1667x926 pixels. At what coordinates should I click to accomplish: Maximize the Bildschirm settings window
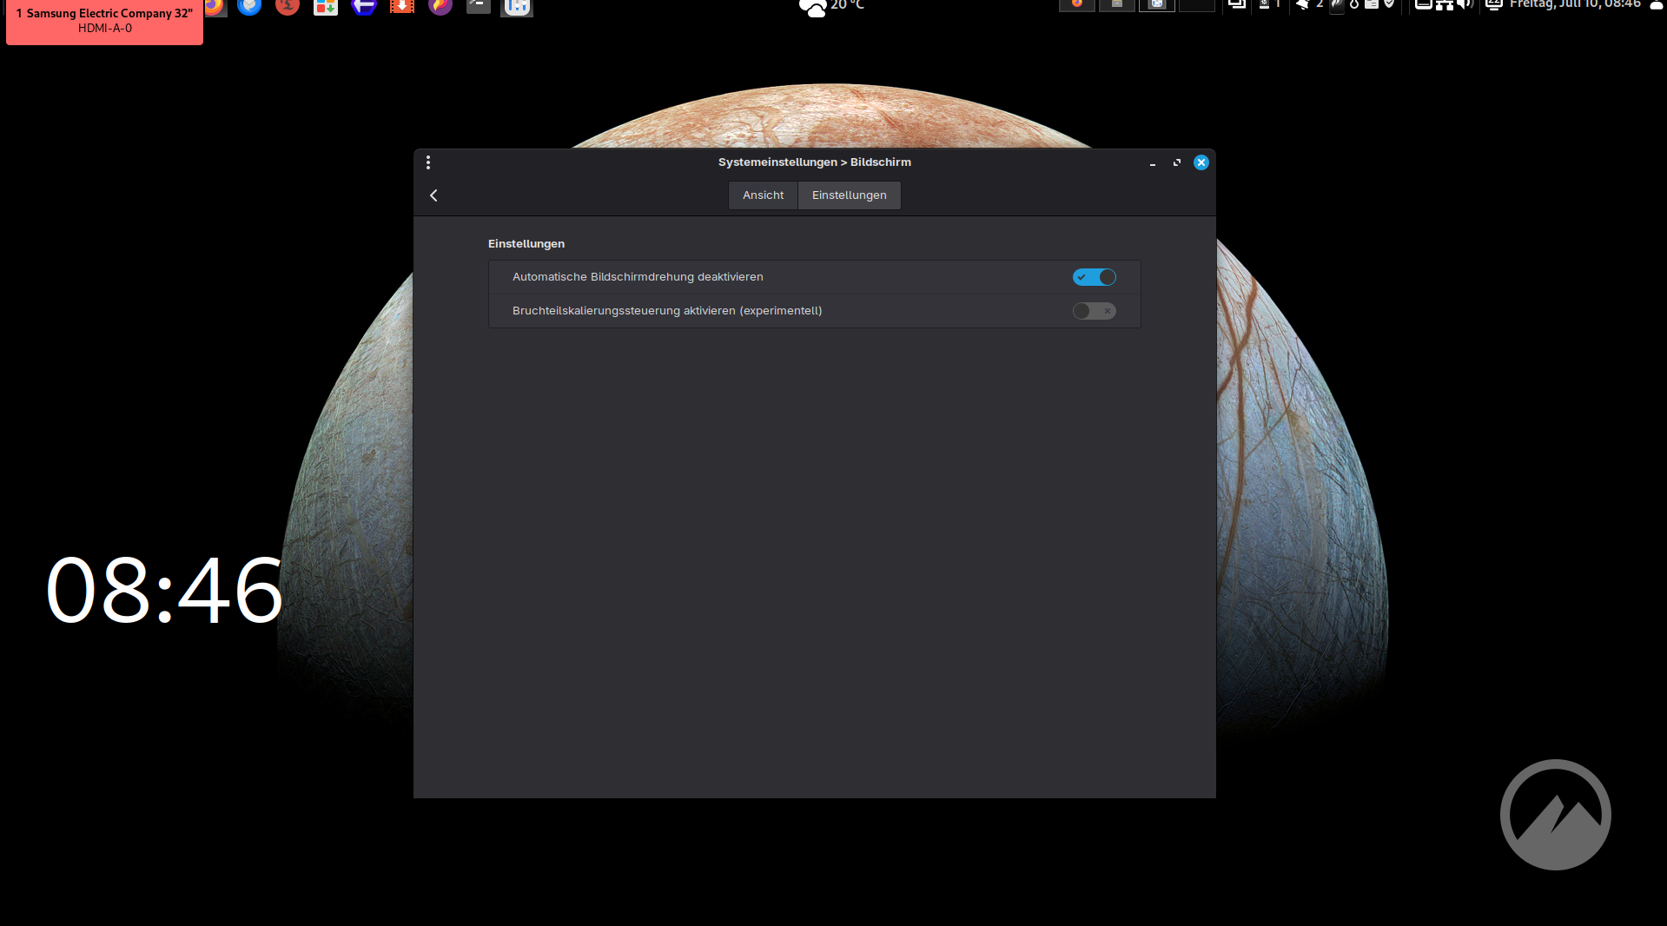click(1177, 162)
